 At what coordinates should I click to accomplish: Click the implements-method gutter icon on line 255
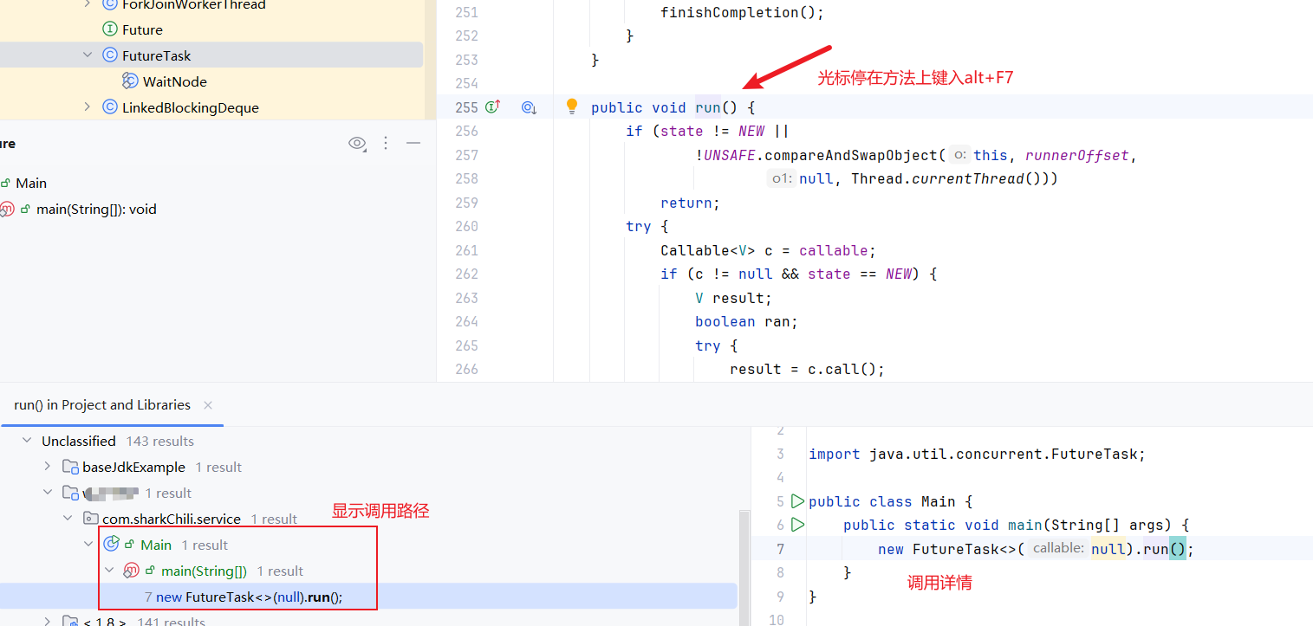(x=492, y=107)
